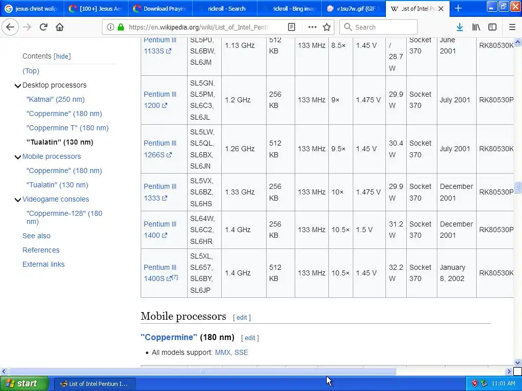Open the downloads arrow icon
Screen dimensions: 522x391
pos(460,27)
